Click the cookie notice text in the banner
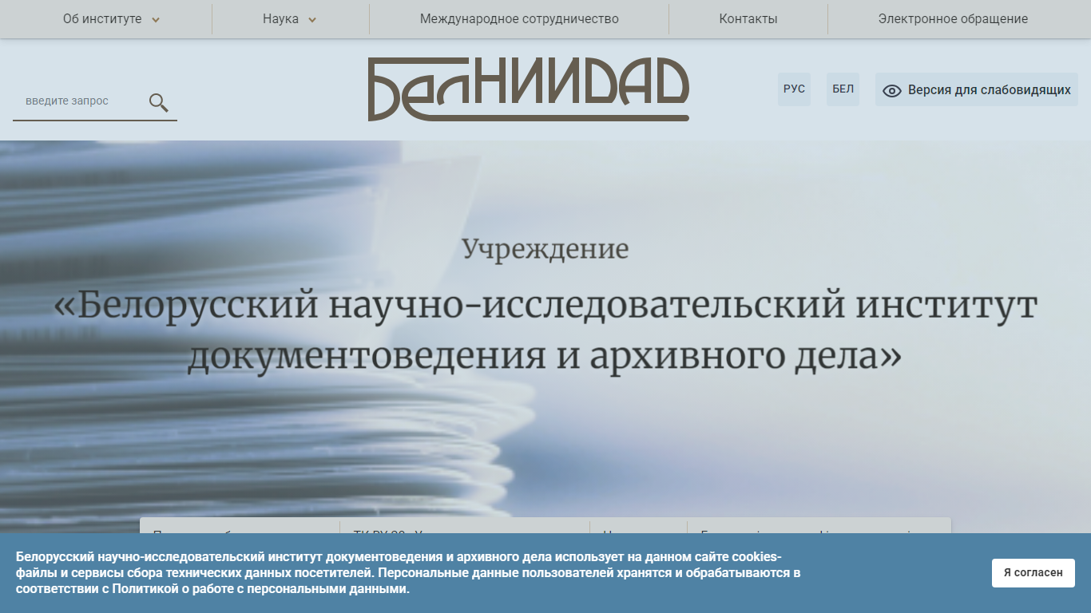 pos(408,573)
